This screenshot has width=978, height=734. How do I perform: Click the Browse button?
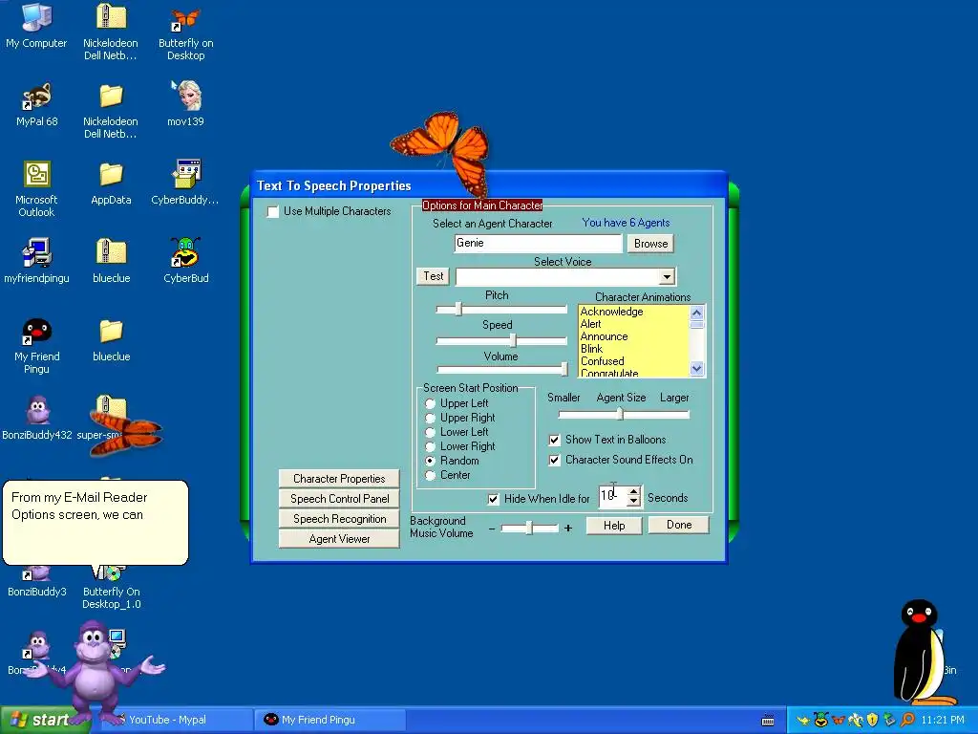650,244
